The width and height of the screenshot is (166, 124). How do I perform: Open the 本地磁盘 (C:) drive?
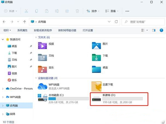(x=43, y=99)
